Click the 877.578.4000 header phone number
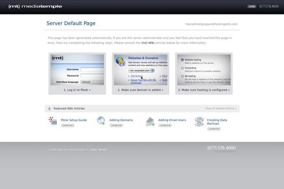Image resolution: width=284 pixels, height=189 pixels. coord(269,6)
